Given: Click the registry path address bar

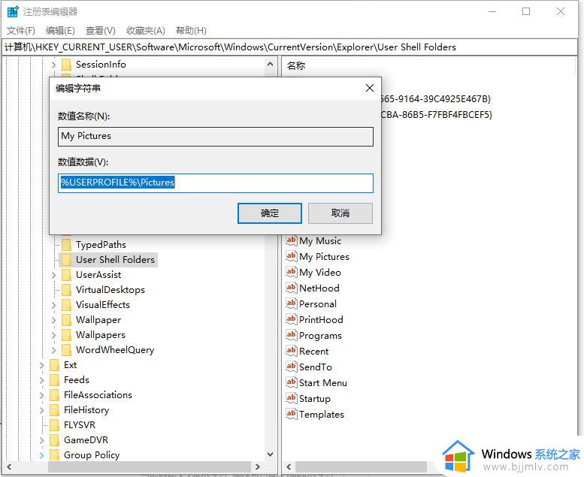Looking at the screenshot, I should [x=290, y=47].
